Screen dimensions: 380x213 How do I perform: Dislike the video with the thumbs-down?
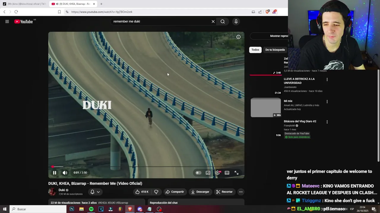tap(156, 192)
